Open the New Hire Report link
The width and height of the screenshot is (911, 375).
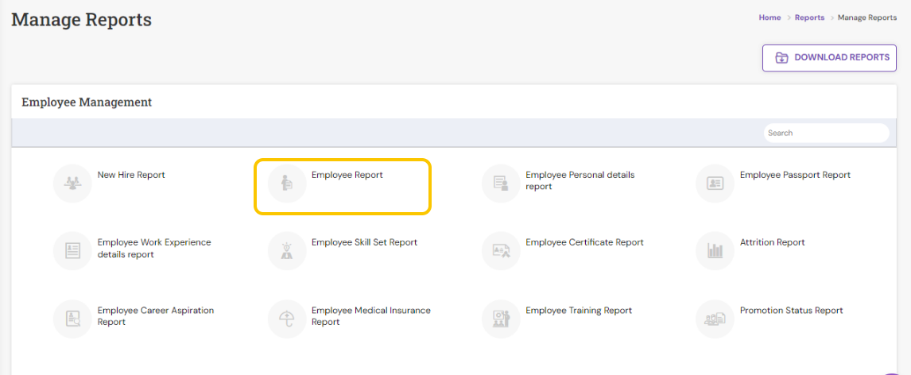[x=131, y=175]
